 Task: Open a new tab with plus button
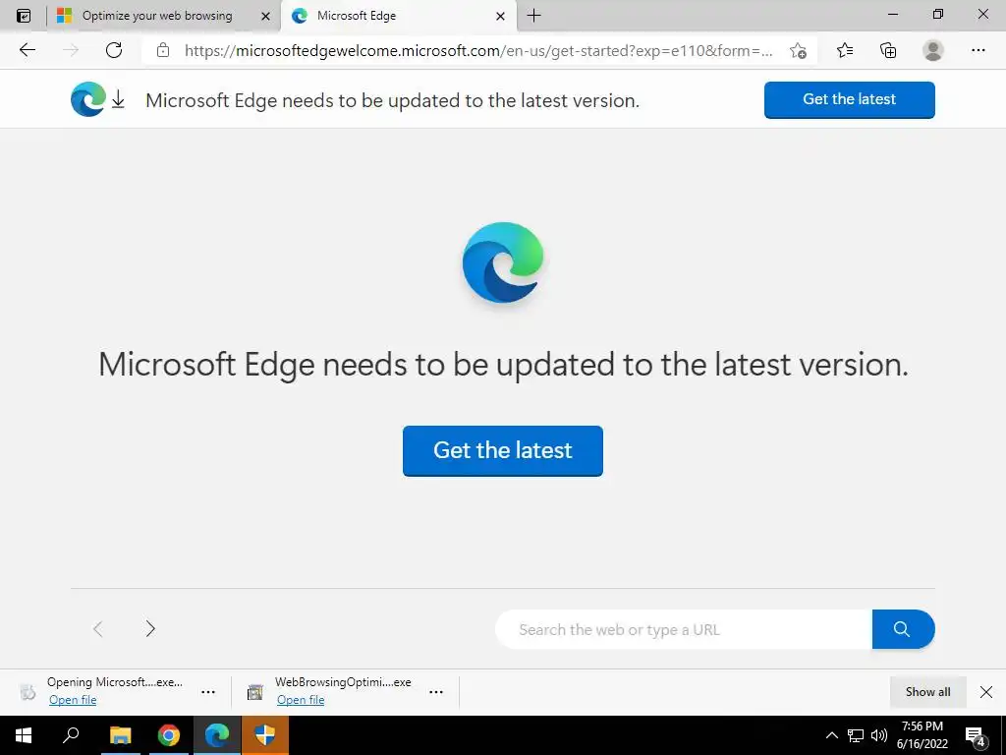[533, 16]
